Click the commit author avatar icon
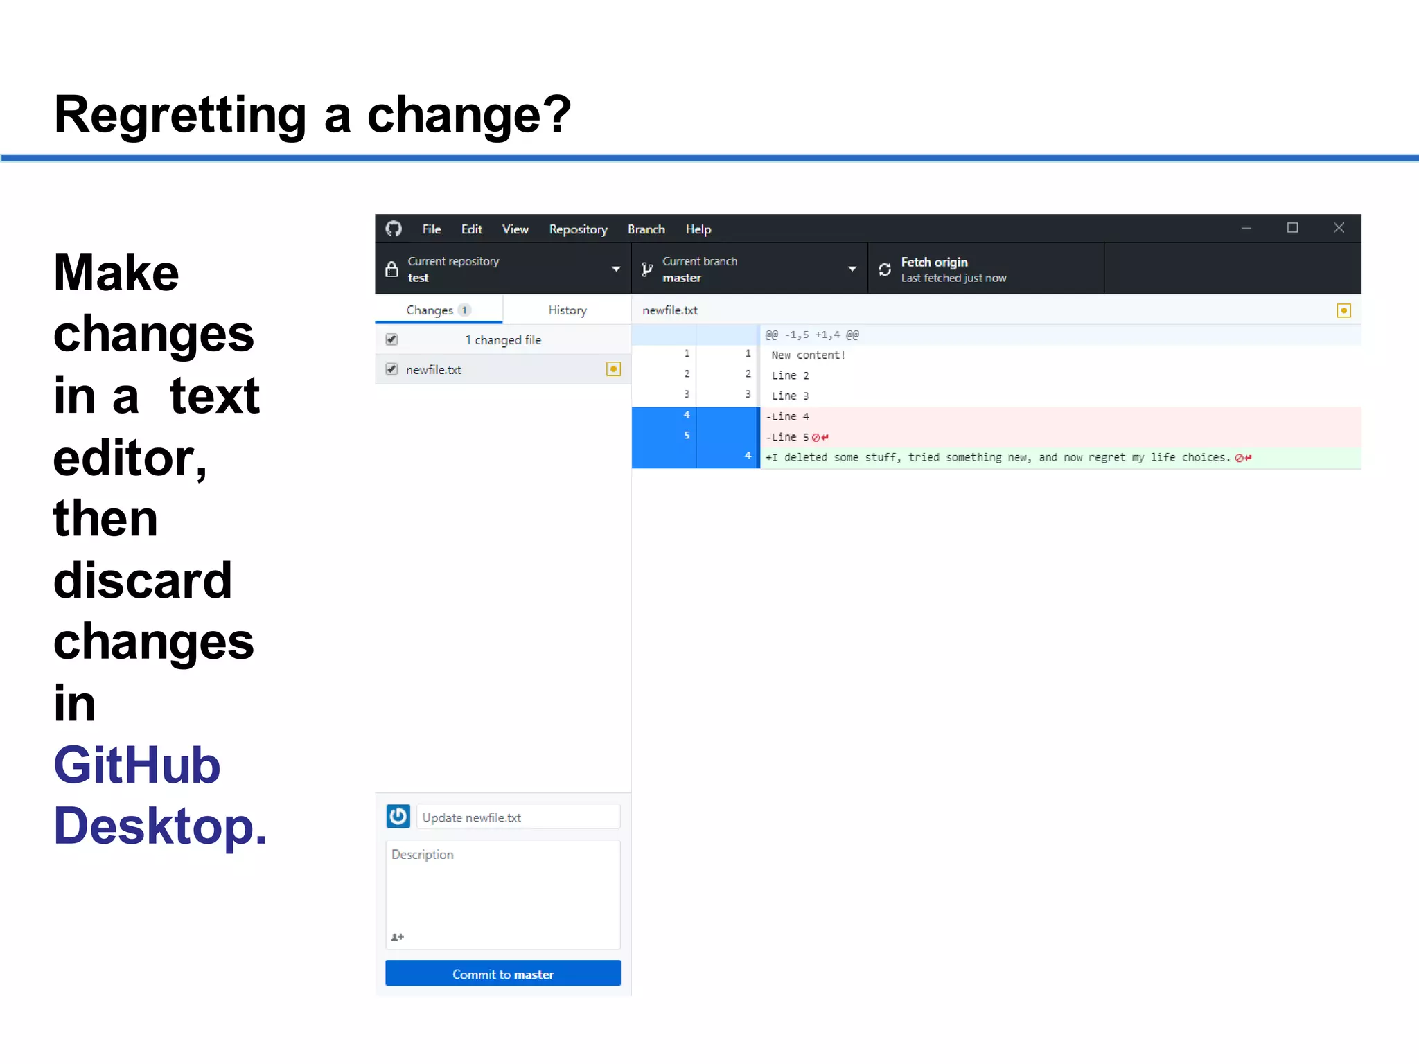 398,817
